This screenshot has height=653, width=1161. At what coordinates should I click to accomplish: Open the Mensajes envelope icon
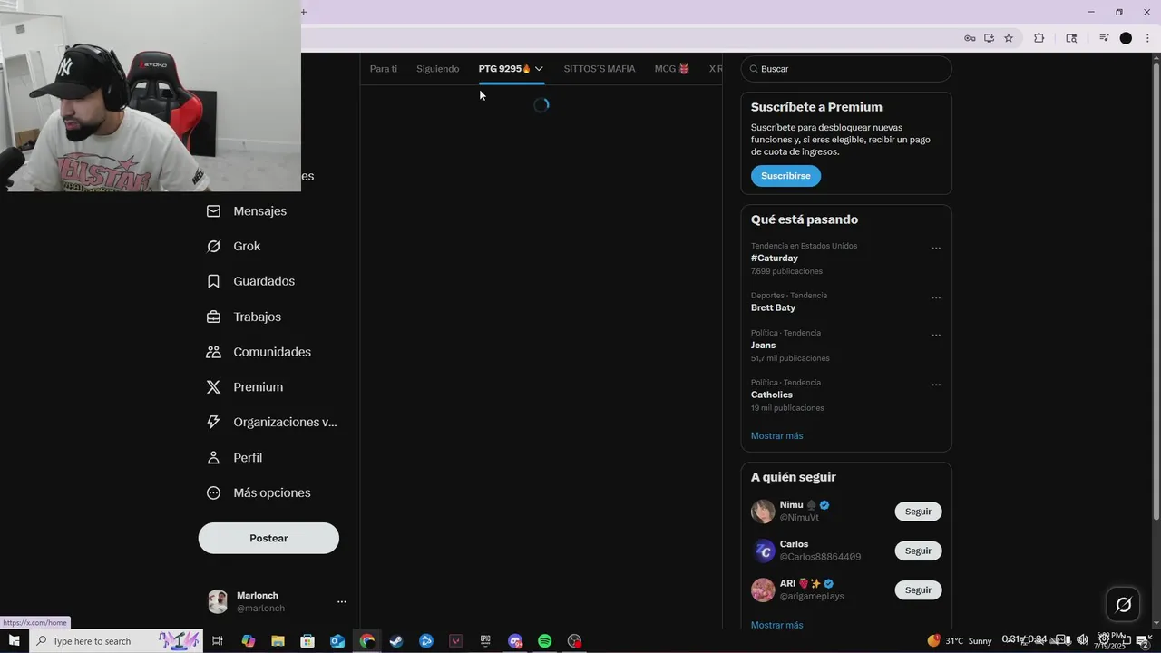click(213, 210)
